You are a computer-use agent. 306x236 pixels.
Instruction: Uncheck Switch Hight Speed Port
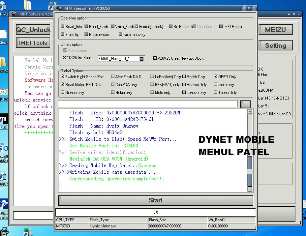(x=62, y=76)
